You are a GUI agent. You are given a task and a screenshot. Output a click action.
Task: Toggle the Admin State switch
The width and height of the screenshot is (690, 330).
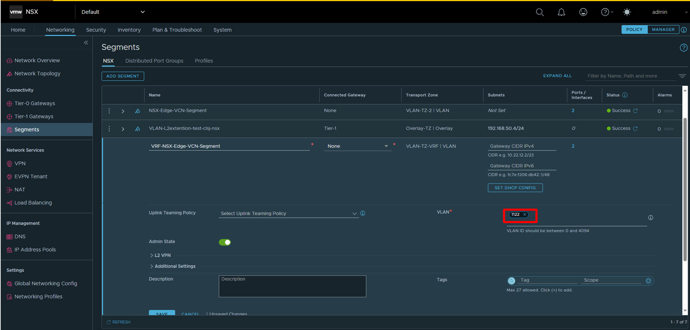click(225, 242)
